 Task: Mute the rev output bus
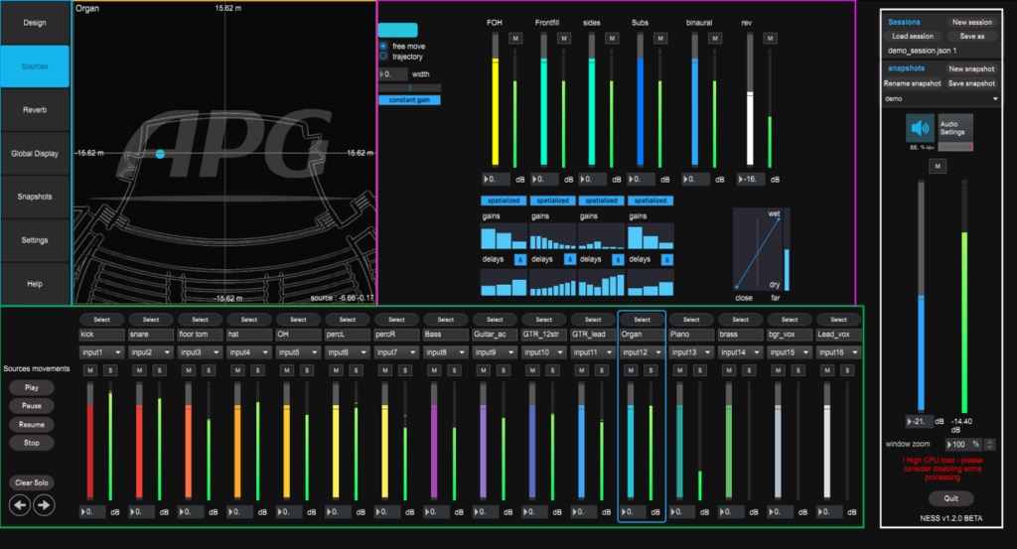coord(770,39)
